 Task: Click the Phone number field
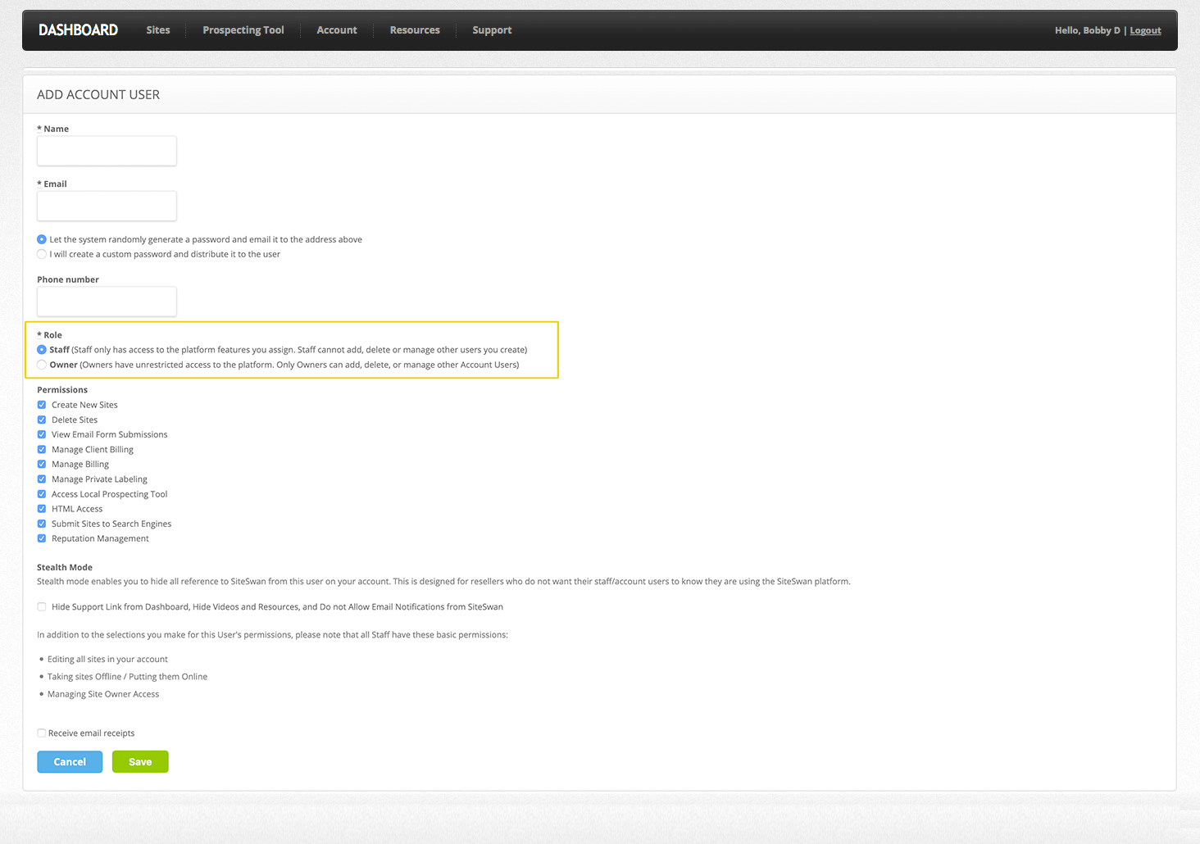(107, 302)
